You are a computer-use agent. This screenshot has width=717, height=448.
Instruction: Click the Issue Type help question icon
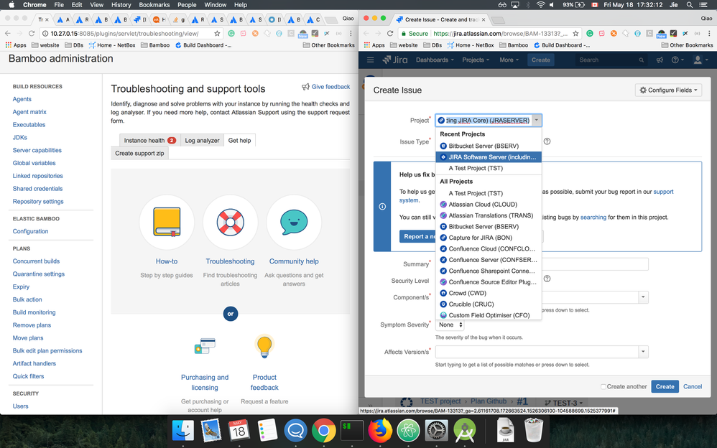tap(547, 141)
